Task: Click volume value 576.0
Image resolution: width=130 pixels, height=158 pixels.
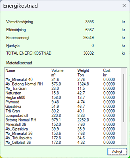Action: point(56,84)
